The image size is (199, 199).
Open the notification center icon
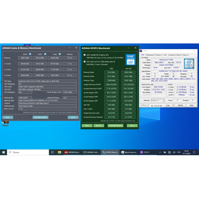[x=194, y=152]
